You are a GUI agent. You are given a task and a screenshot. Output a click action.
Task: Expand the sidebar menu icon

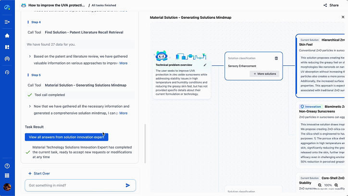click(7, 22)
